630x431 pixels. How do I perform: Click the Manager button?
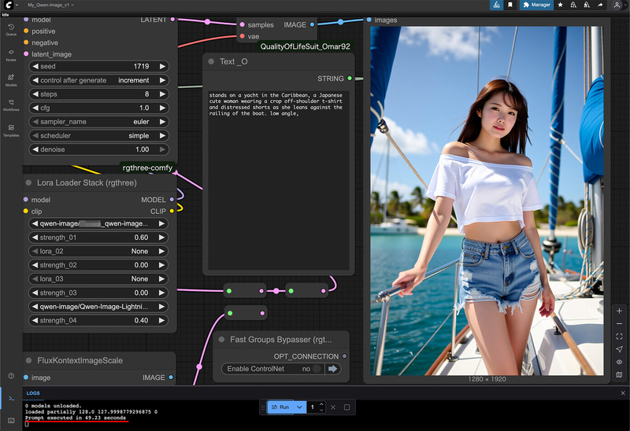(x=536, y=5)
